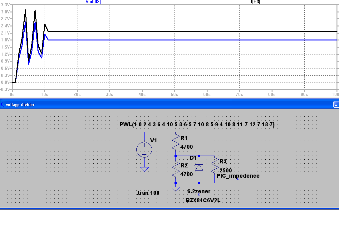Viewport: 339px width, 239px height.
Task: Click the 10s label on time axis
Action: [x=45, y=94]
